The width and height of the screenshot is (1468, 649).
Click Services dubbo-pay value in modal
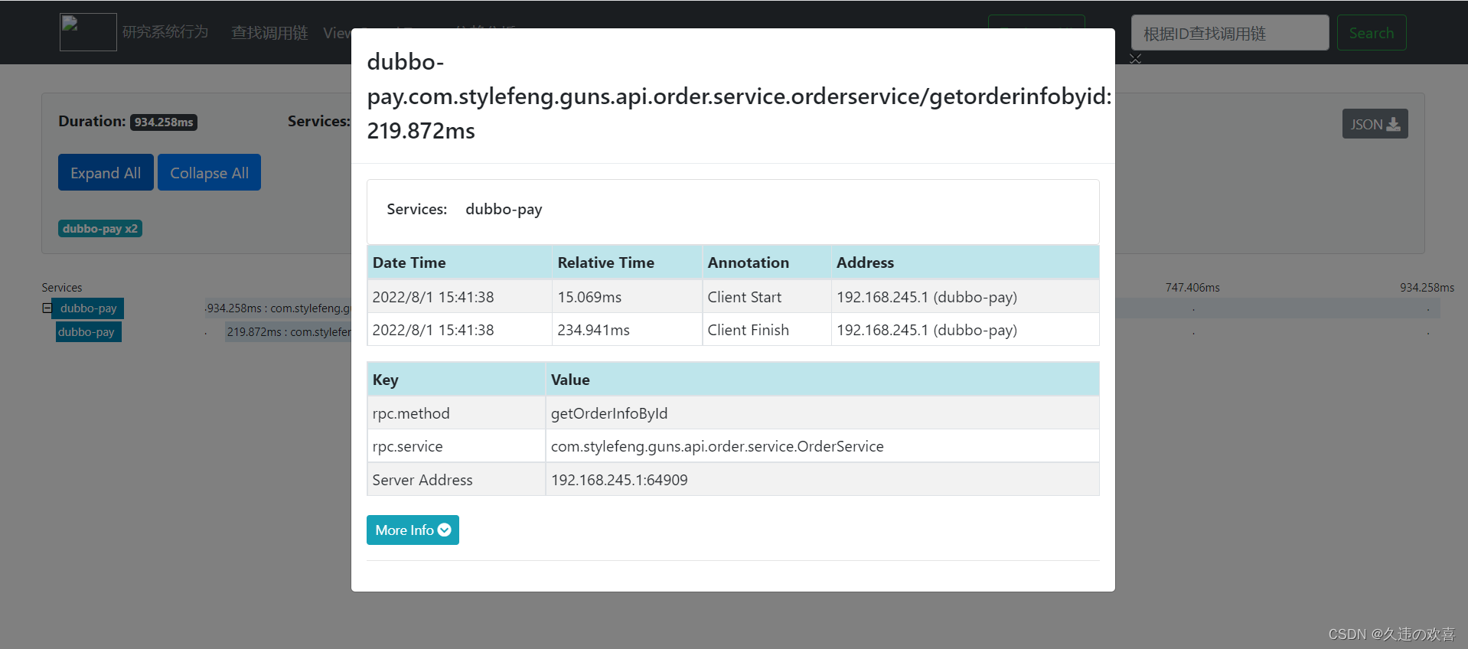pos(504,209)
